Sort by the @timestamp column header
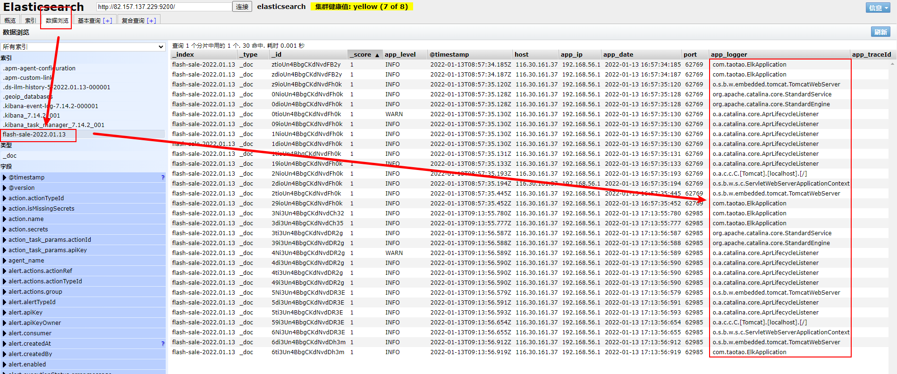Image resolution: width=897 pixels, height=374 pixels. [x=470, y=55]
